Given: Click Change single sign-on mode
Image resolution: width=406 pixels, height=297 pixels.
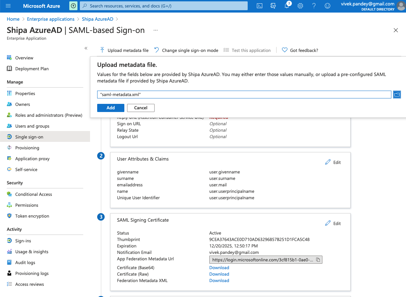Looking at the screenshot, I should (186, 50).
